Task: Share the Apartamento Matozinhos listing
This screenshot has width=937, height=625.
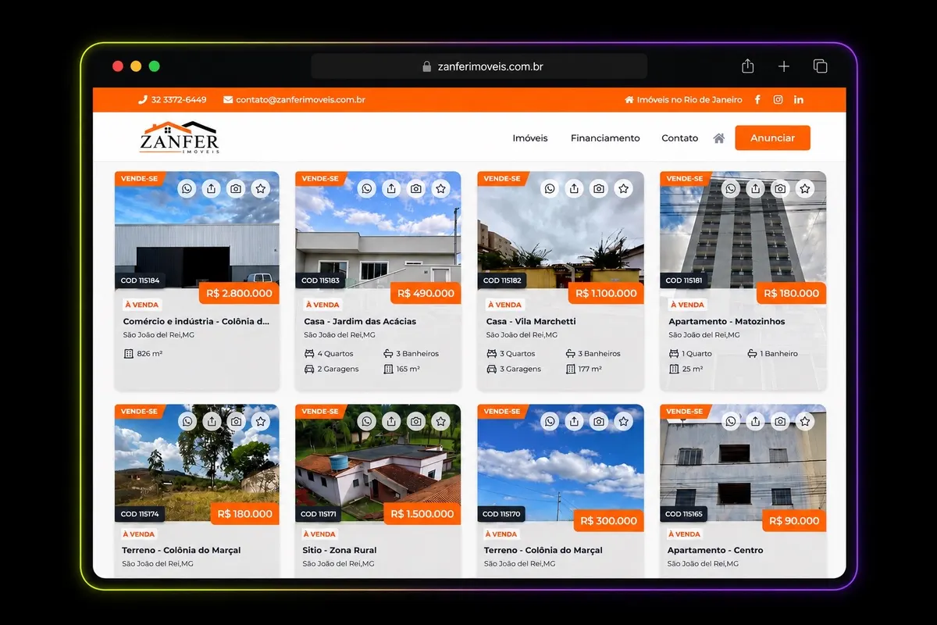Action: pos(755,188)
